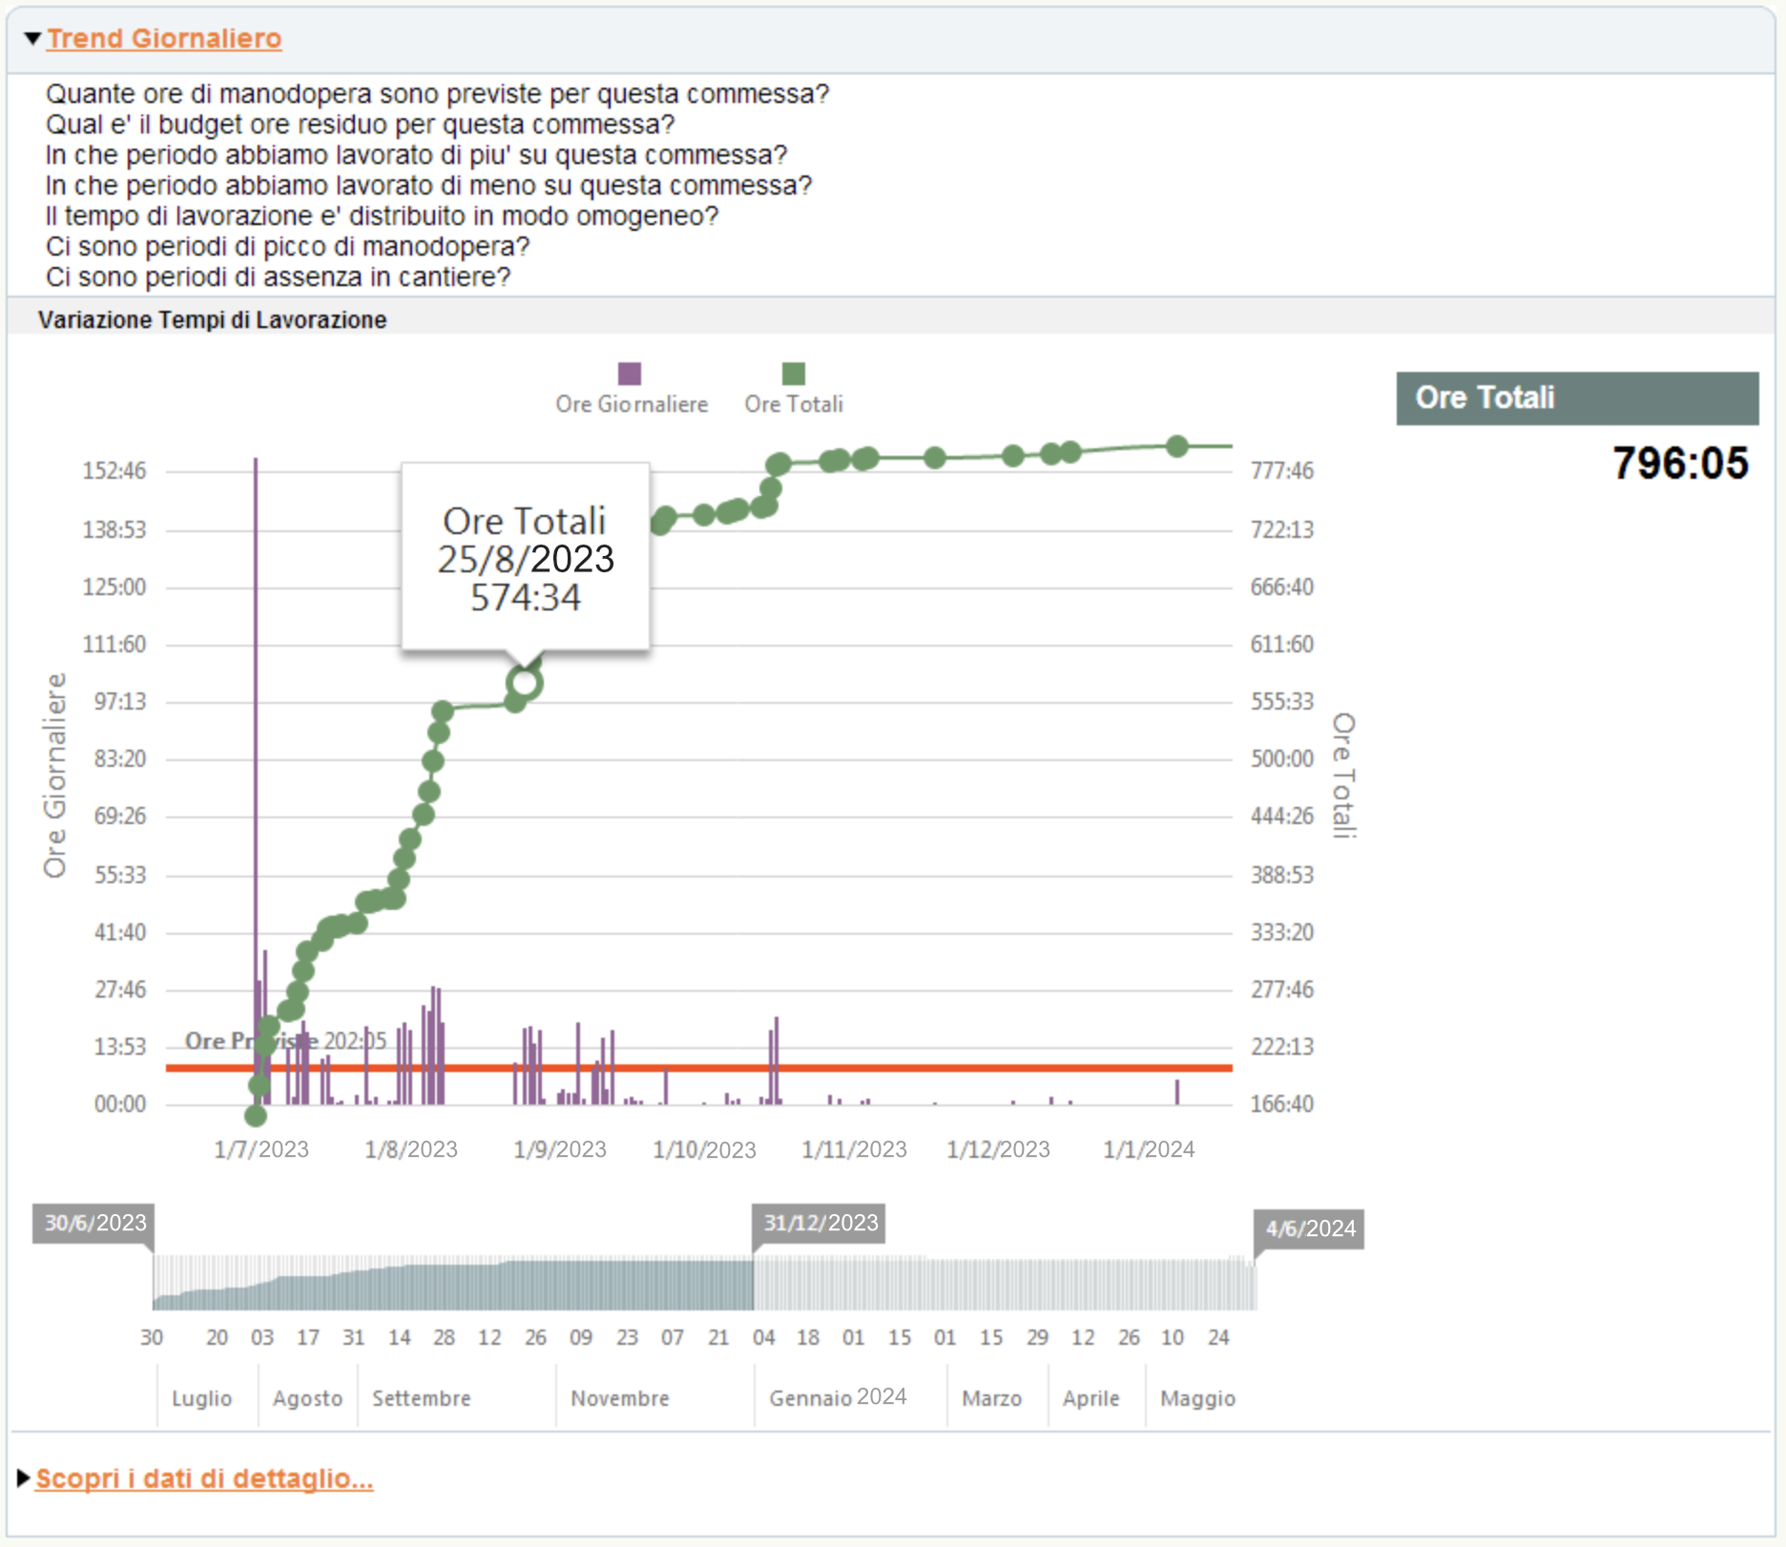Click the highlighted 25/8/2023 data point
The image size is (1786, 1547).
click(x=525, y=683)
